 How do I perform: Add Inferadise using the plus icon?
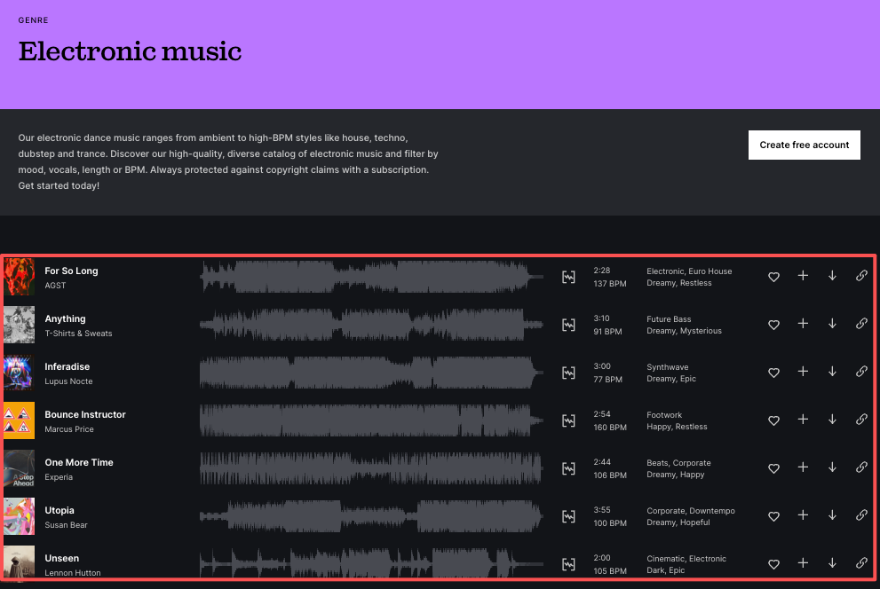tap(803, 372)
